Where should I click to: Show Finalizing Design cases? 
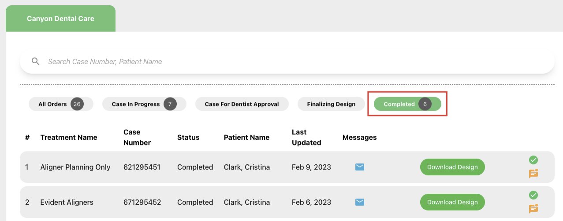331,104
